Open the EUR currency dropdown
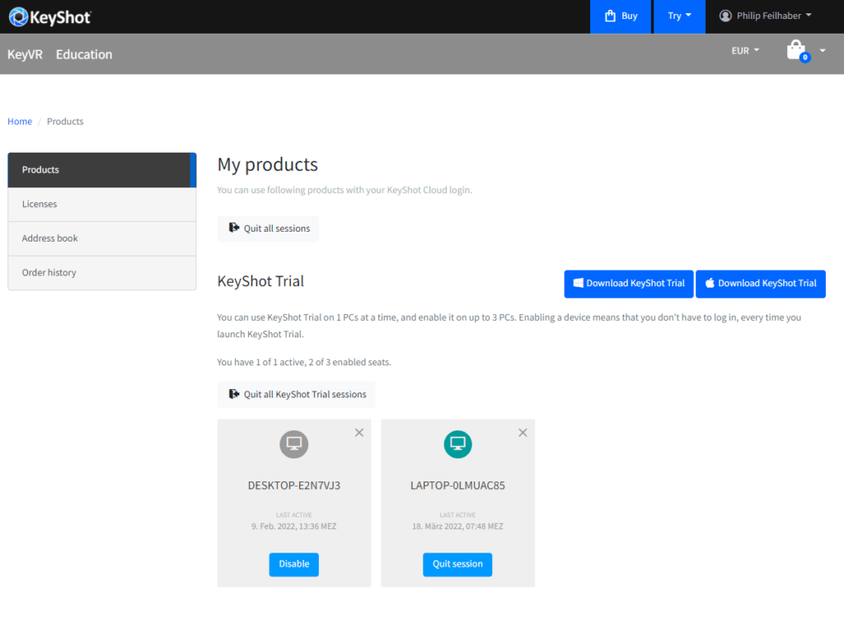The height and width of the screenshot is (625, 844). tap(745, 50)
